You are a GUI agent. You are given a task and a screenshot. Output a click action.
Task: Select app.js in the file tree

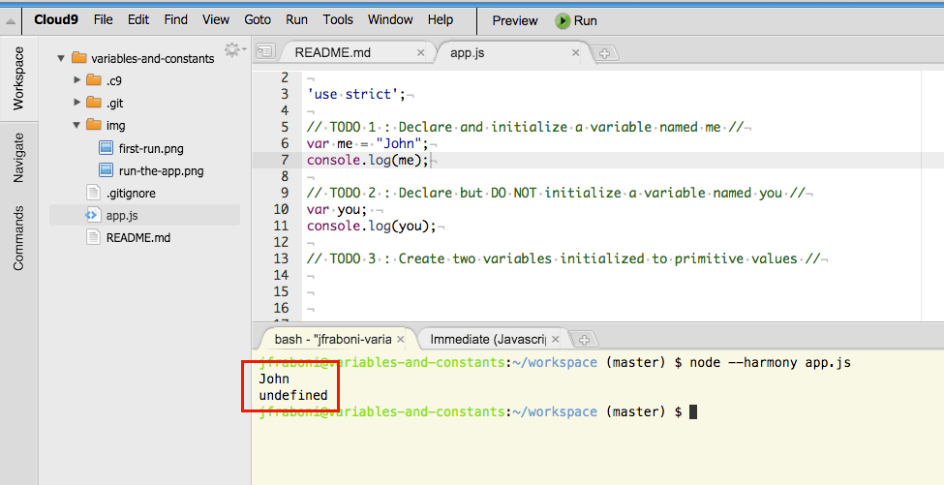122,216
